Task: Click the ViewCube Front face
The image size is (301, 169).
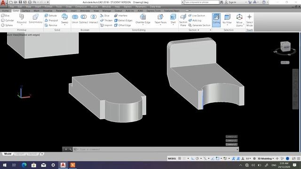Action: [x=286, y=47]
